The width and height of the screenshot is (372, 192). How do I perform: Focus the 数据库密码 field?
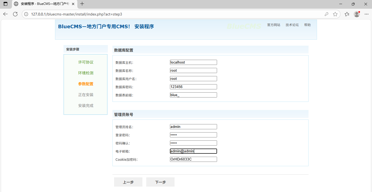(193, 87)
